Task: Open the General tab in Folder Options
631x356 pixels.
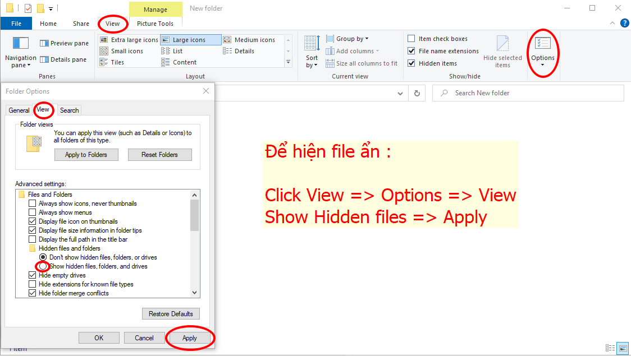Action: coord(19,110)
